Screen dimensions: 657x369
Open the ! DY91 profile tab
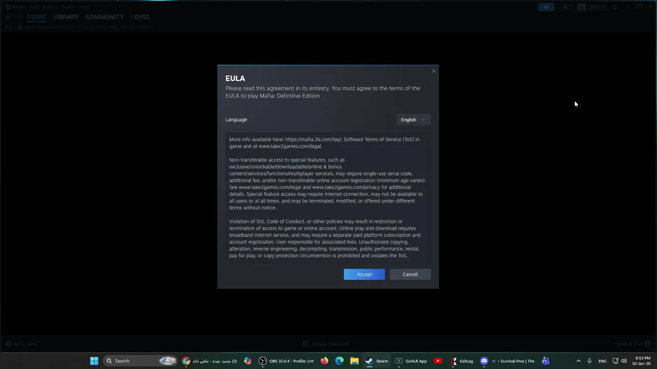click(140, 17)
